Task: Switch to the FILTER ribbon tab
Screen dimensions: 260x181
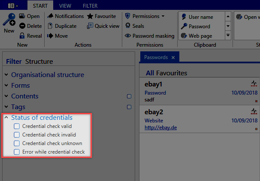Action: 90,6
